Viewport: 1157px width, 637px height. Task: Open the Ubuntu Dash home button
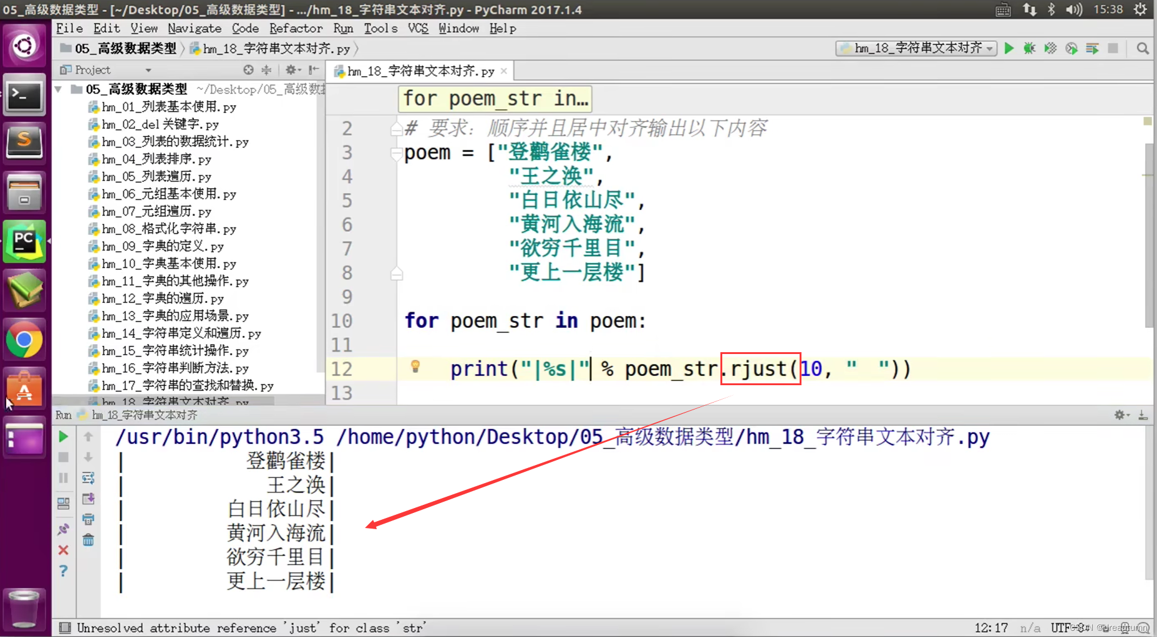click(x=24, y=46)
